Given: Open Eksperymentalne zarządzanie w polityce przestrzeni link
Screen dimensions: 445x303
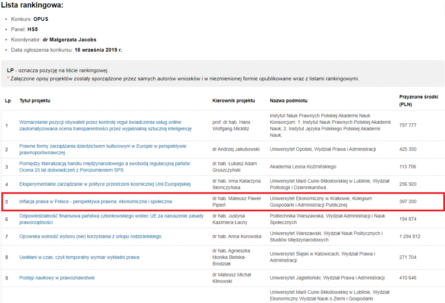Looking at the screenshot, I should (105, 184).
